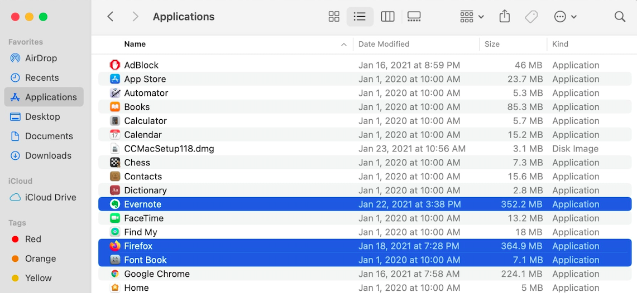Open the Finder search field
This screenshot has height=293, width=637.
click(620, 17)
